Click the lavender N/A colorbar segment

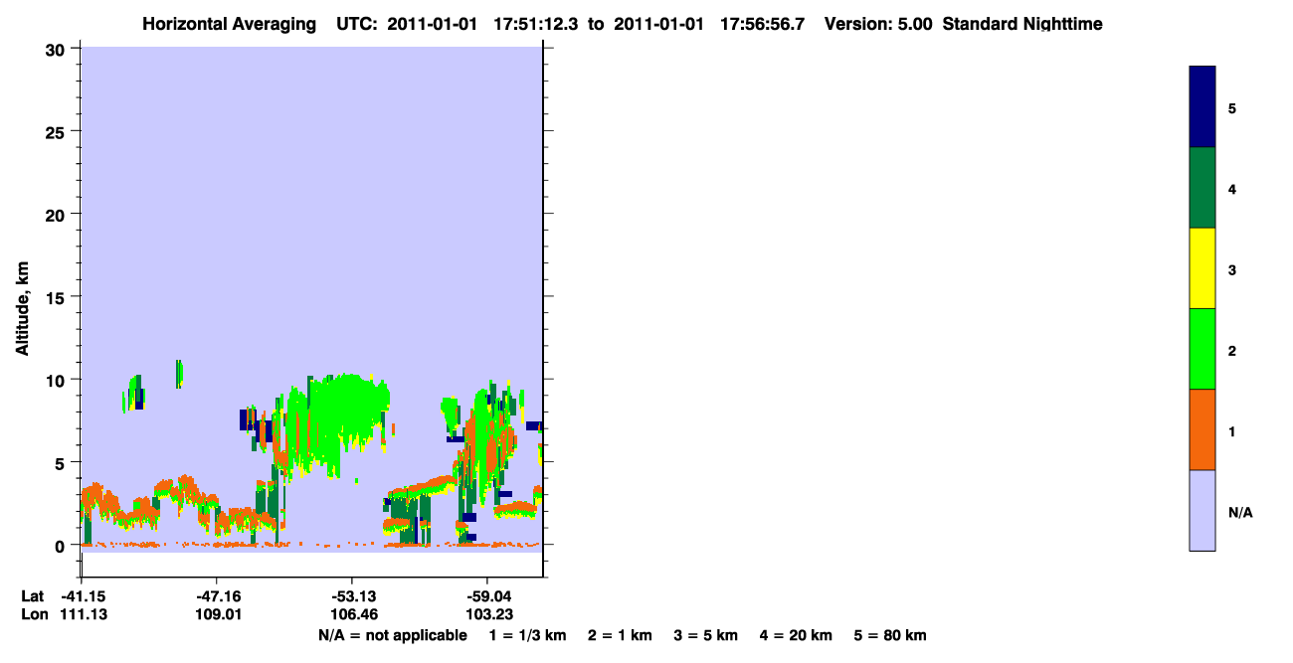1202,510
